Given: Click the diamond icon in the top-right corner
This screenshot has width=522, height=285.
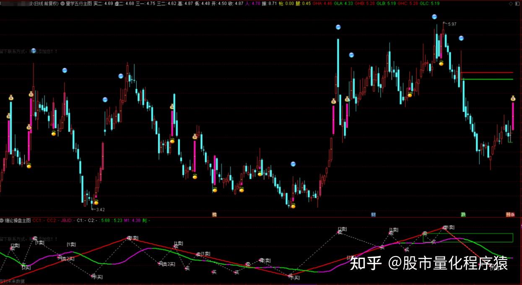Looking at the screenshot, I should click(x=510, y=3).
